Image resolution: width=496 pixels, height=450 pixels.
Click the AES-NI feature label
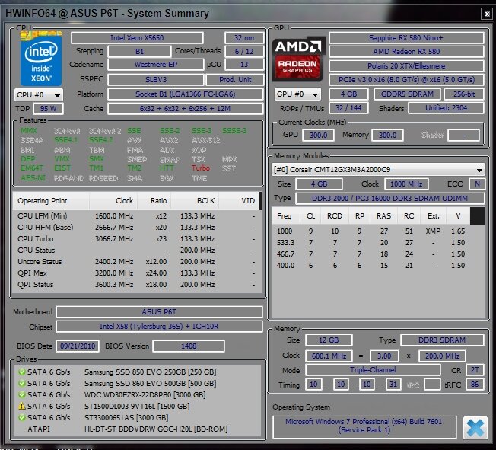33,178
